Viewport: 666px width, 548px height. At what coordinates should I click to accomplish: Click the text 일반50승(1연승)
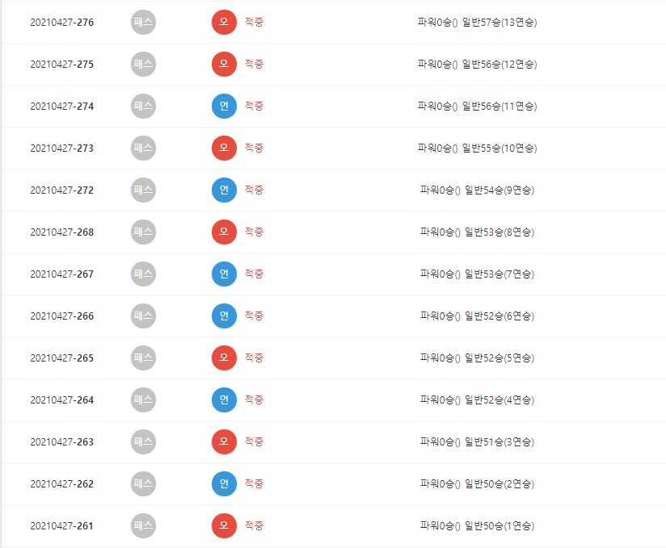[x=499, y=526]
